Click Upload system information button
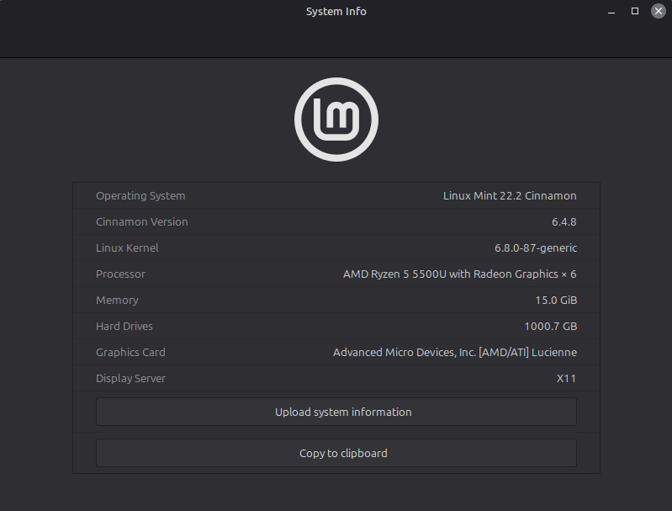 tap(336, 412)
